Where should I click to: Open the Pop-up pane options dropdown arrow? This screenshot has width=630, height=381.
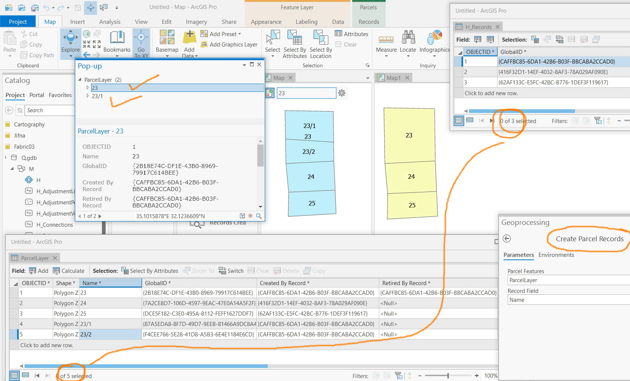click(244, 65)
